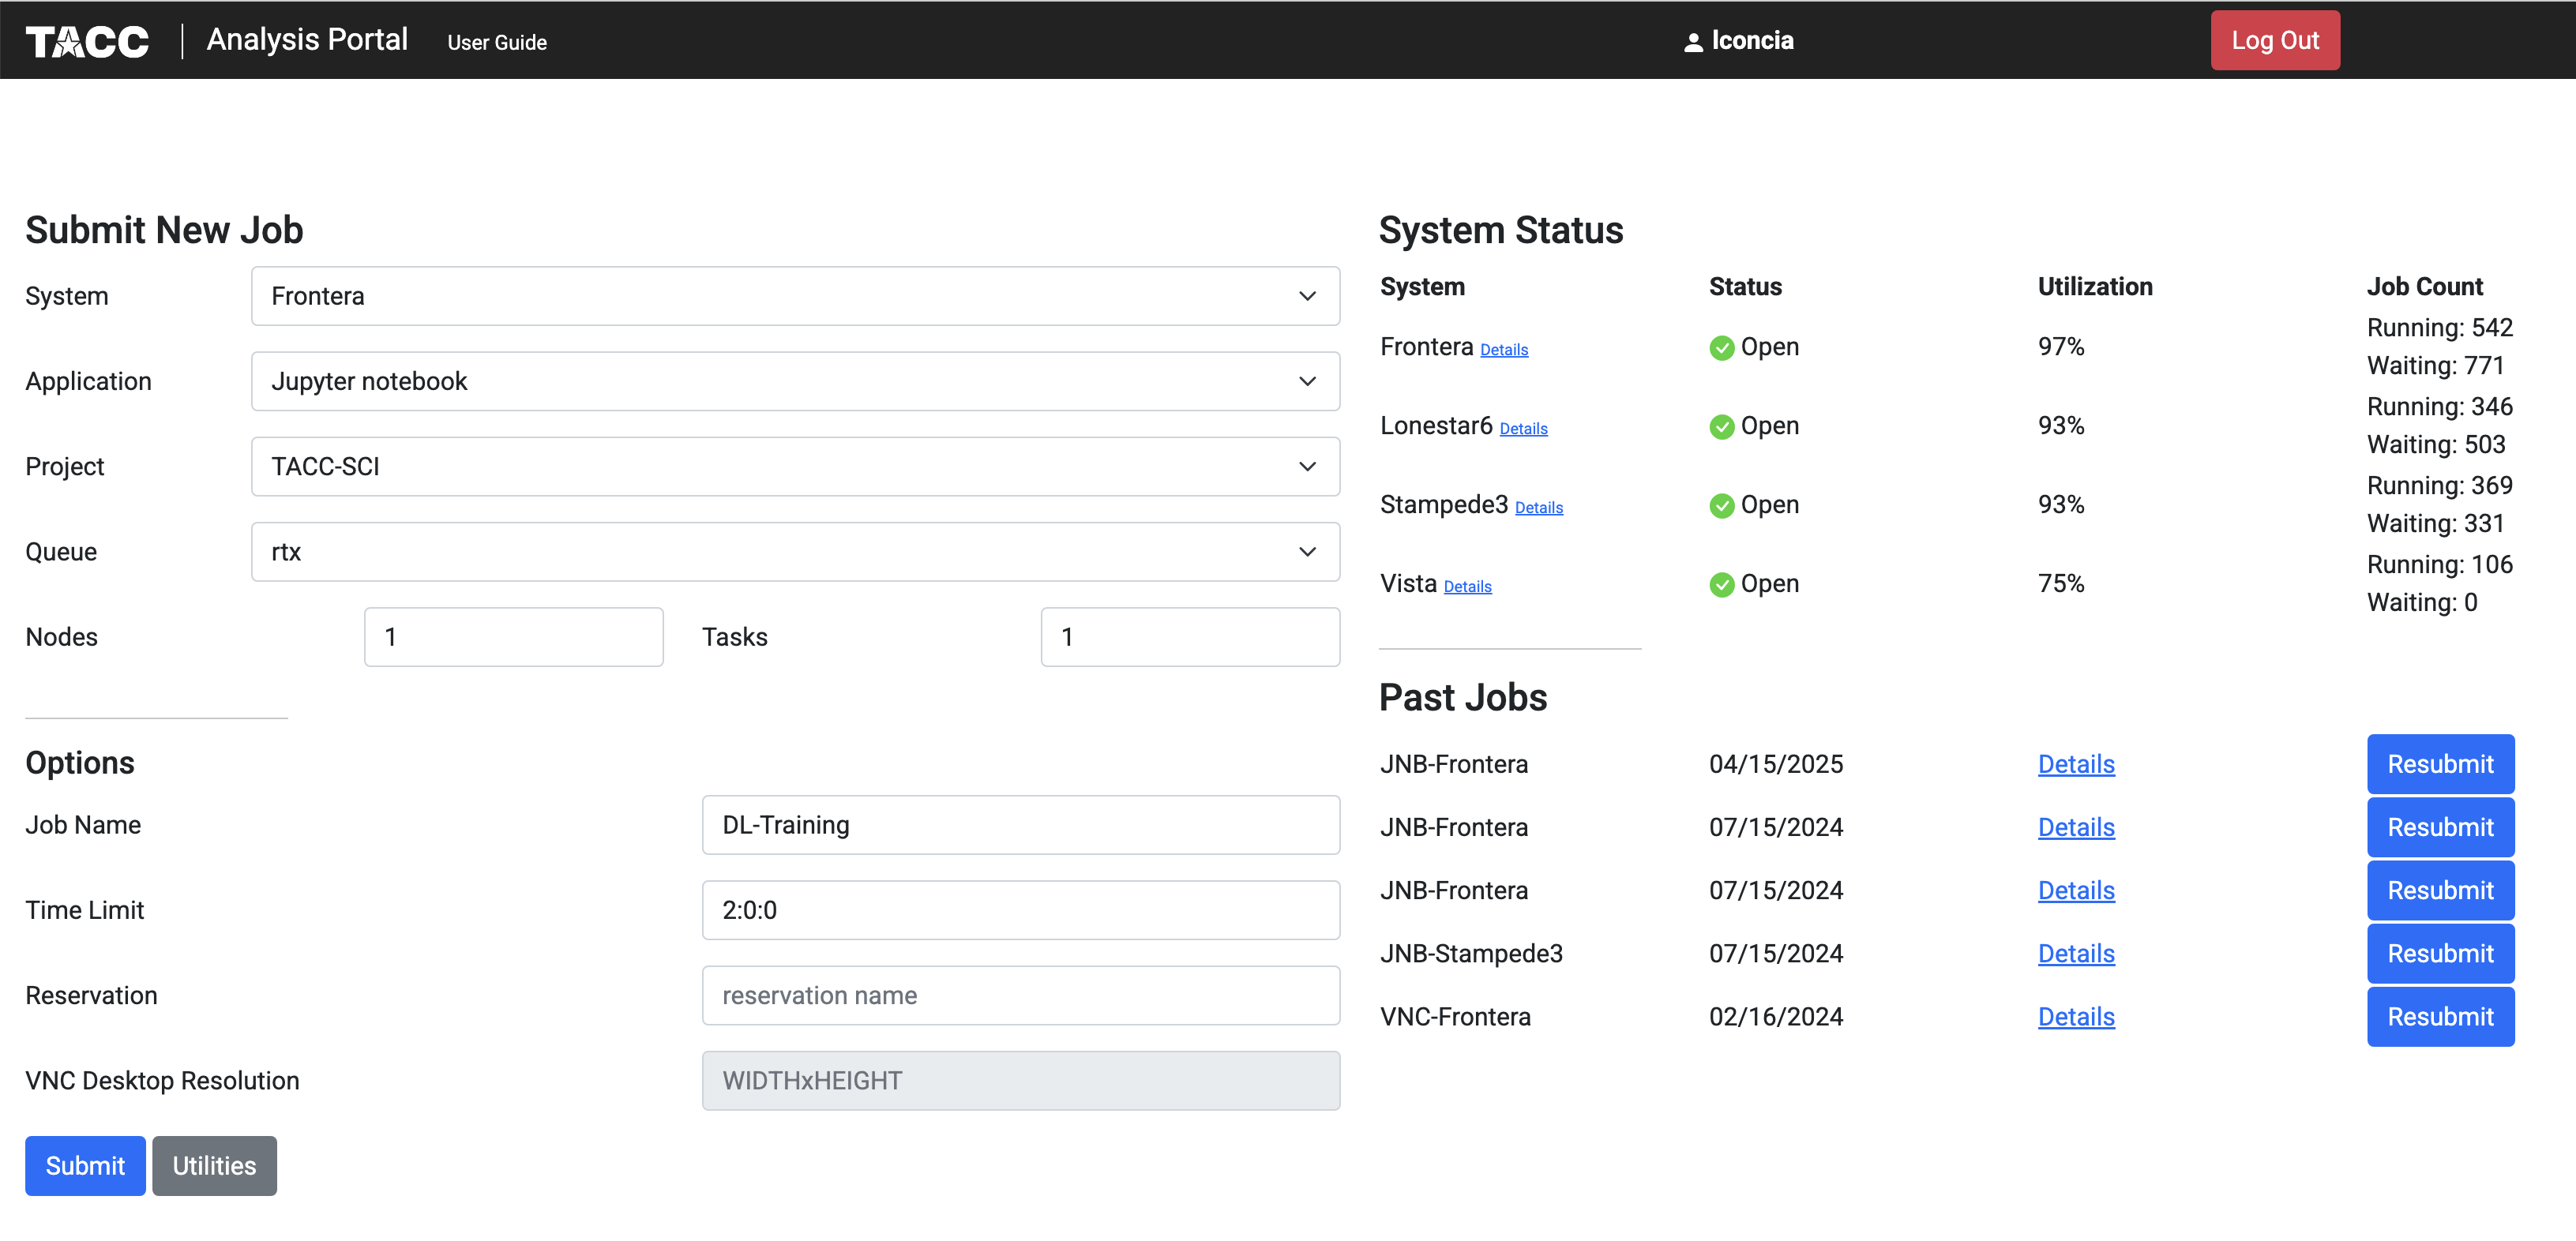Click the 'Past Jobs' heading
Screen dimensions: 2576x1241
point(1463,698)
